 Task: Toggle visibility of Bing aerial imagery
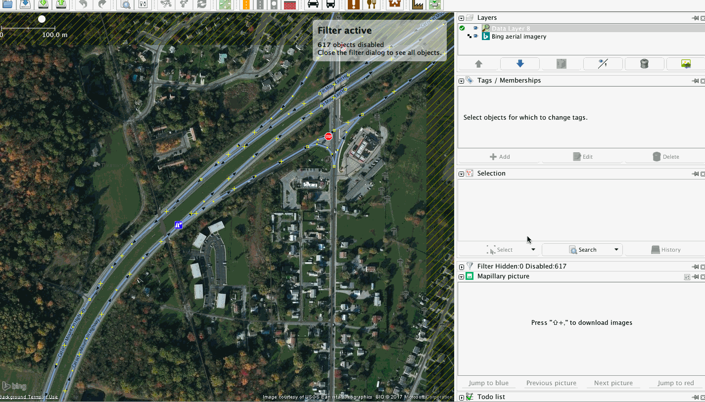[475, 36]
